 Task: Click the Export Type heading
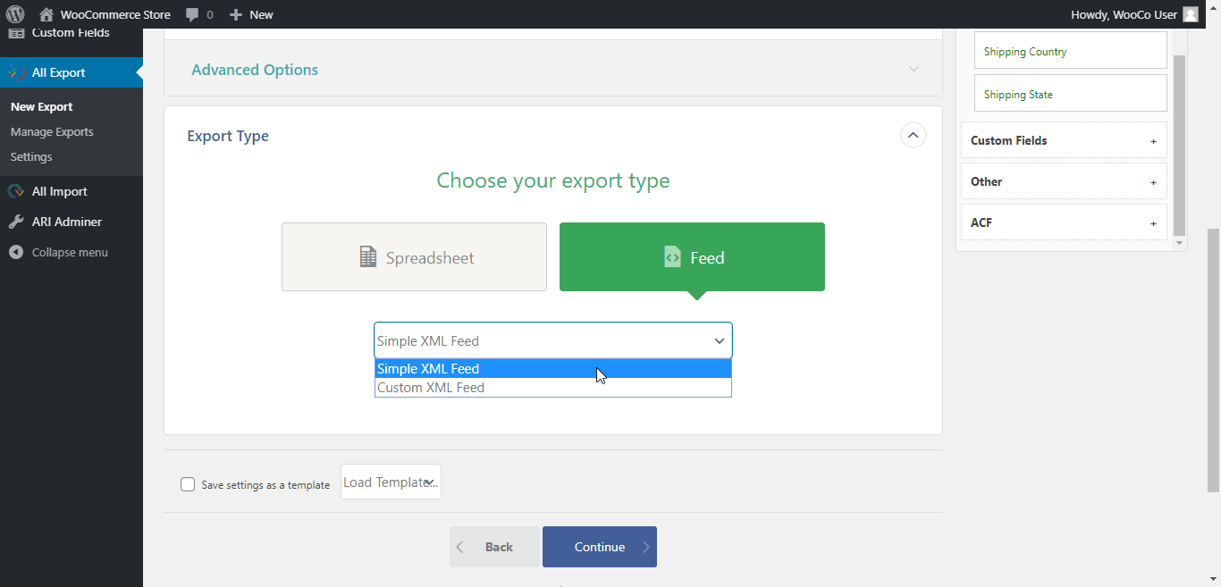point(228,136)
